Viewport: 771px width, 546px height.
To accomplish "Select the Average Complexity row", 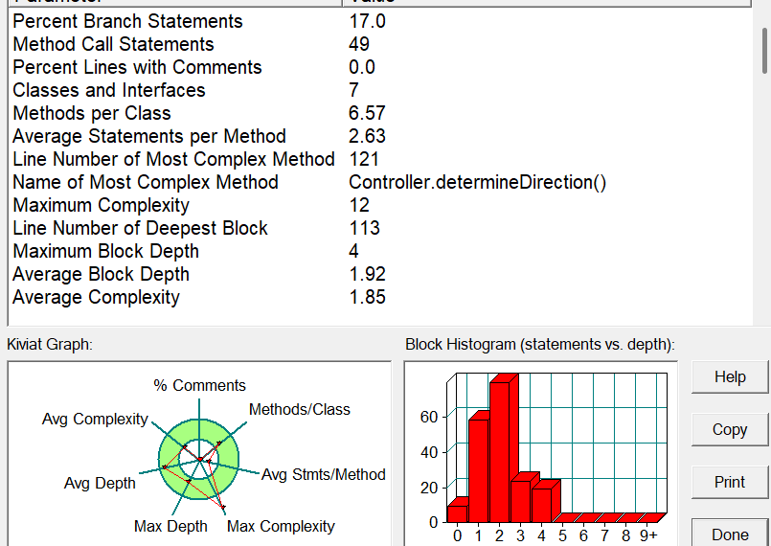I will pos(380,297).
